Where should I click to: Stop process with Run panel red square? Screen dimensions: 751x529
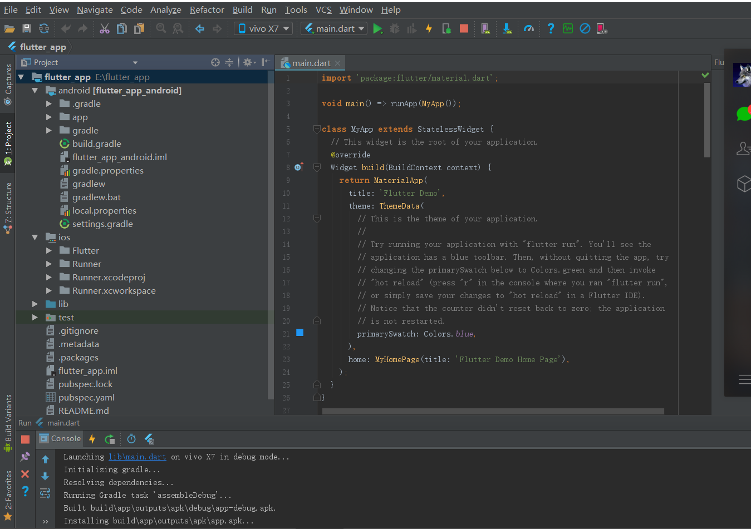point(25,439)
